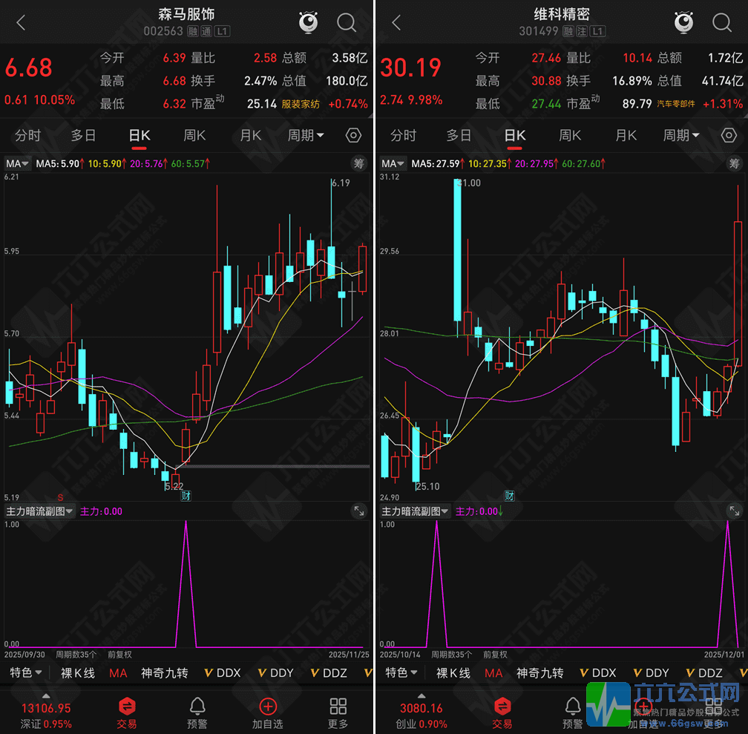
Task: Switch 维科精密 chart to the 多日 tab
Action: (x=459, y=136)
